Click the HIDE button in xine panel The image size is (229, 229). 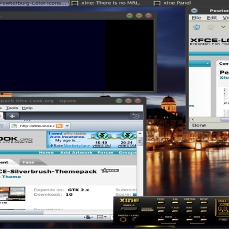click(x=189, y=211)
